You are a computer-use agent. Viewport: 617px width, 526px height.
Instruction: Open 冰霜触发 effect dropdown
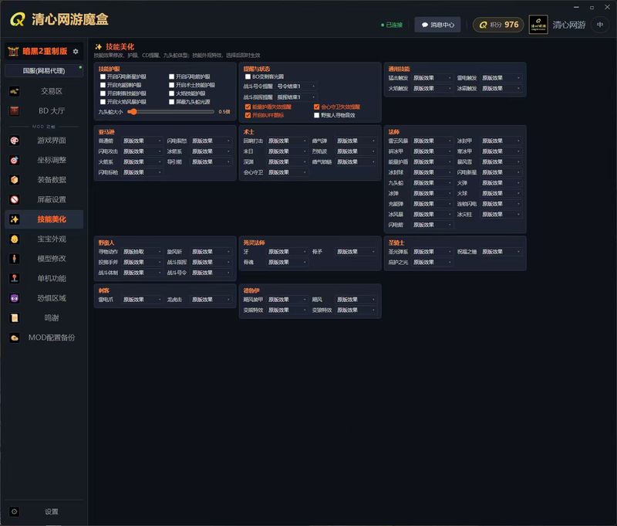(501, 89)
